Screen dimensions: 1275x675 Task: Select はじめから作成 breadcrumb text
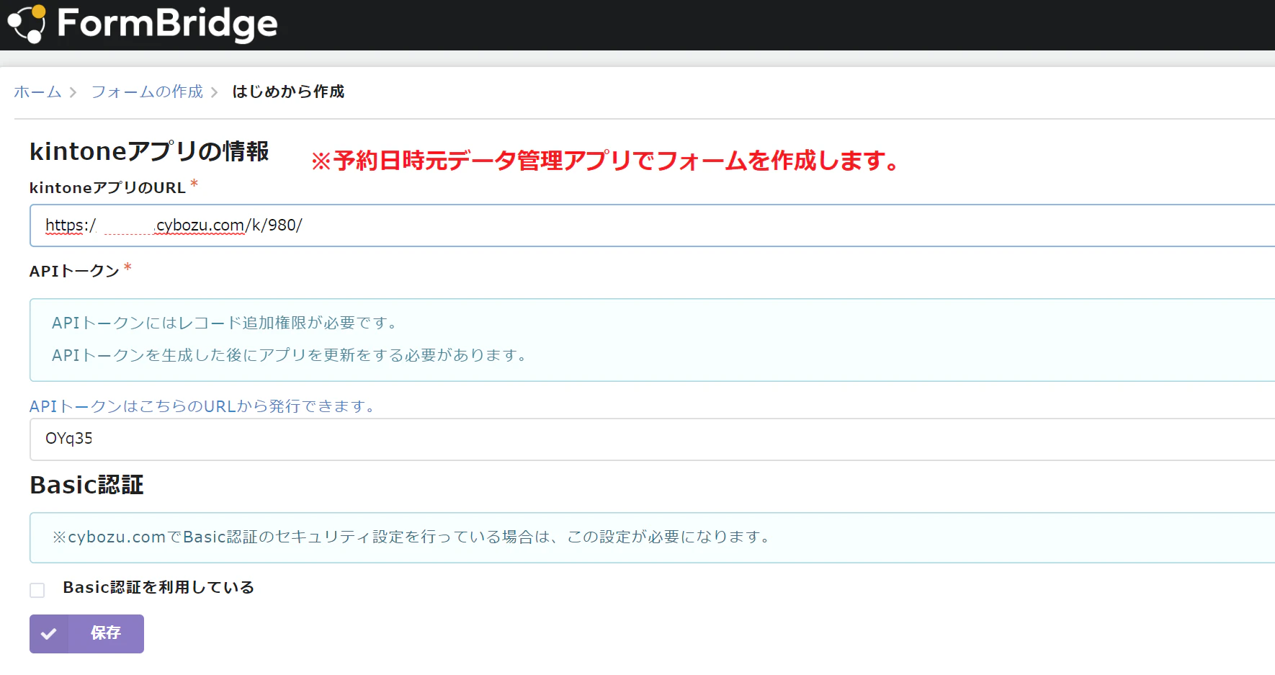point(288,92)
